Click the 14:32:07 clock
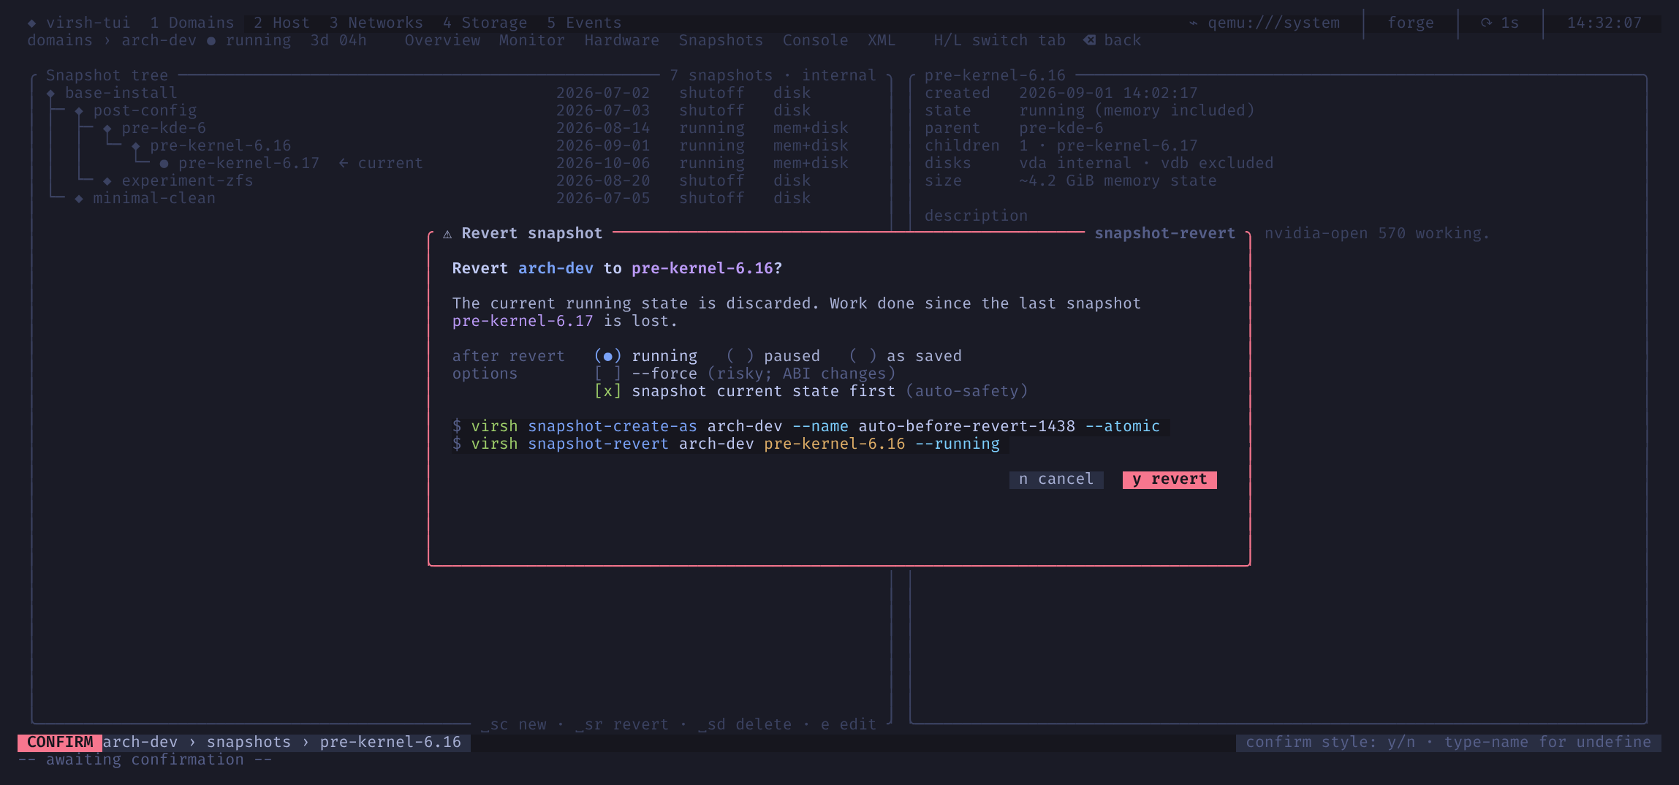This screenshot has height=785, width=1679. 1604,23
